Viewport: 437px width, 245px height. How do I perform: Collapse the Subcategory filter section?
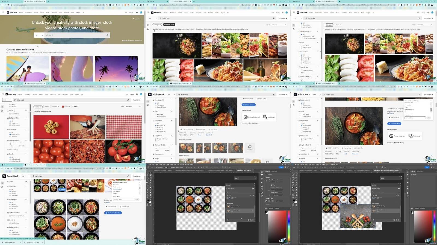point(26,199)
